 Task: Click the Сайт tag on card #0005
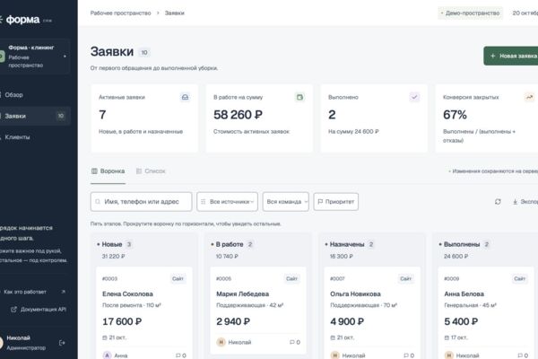tap(291, 278)
